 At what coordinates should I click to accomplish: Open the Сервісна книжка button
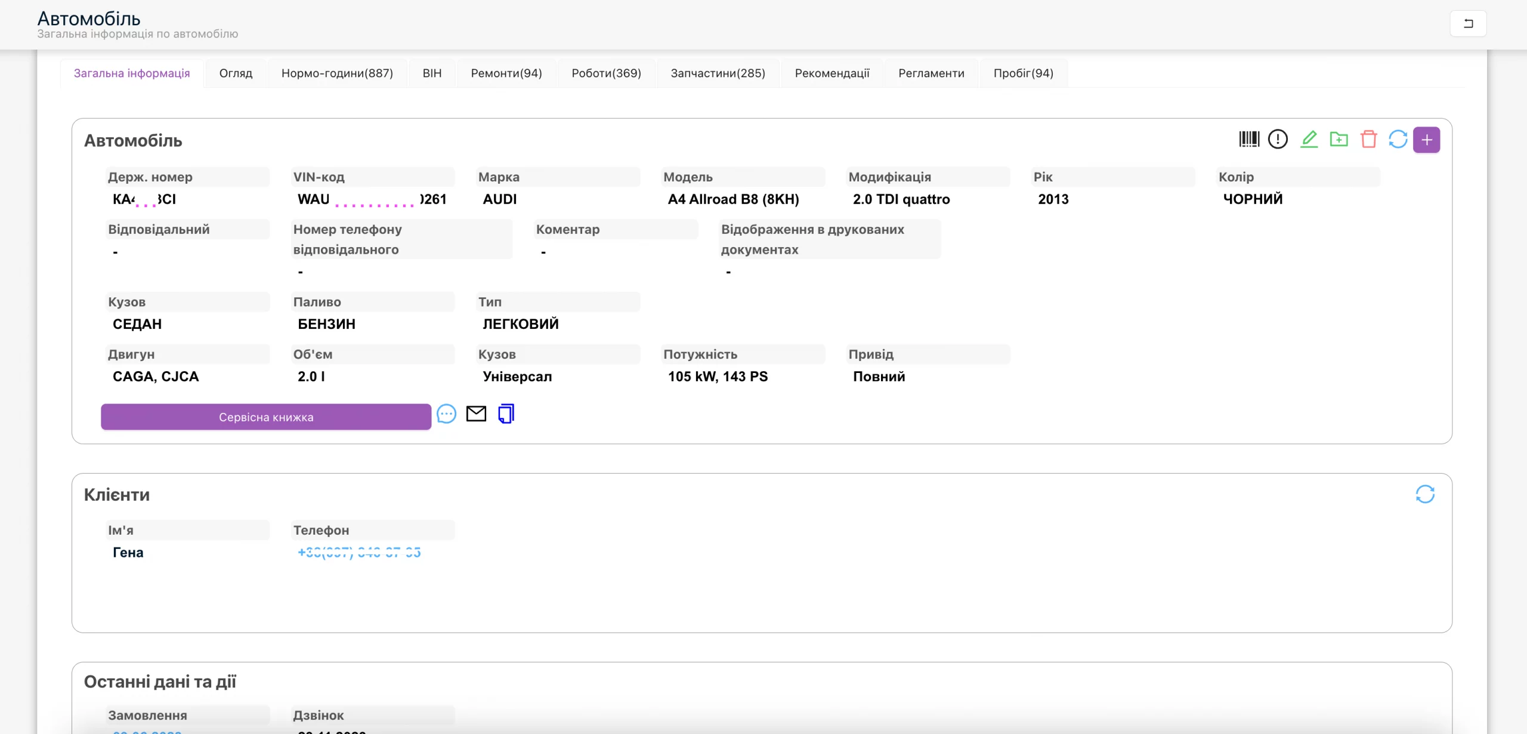[x=266, y=417]
